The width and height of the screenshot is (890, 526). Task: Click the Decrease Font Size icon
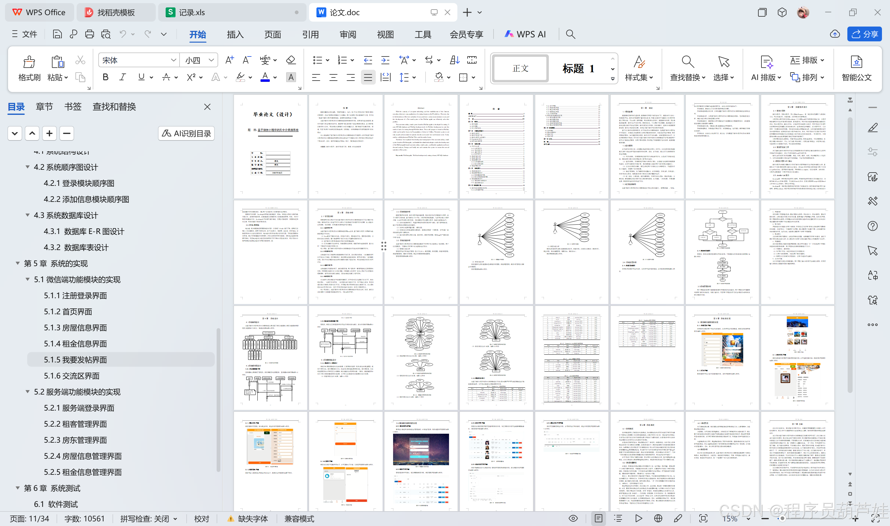click(x=247, y=60)
